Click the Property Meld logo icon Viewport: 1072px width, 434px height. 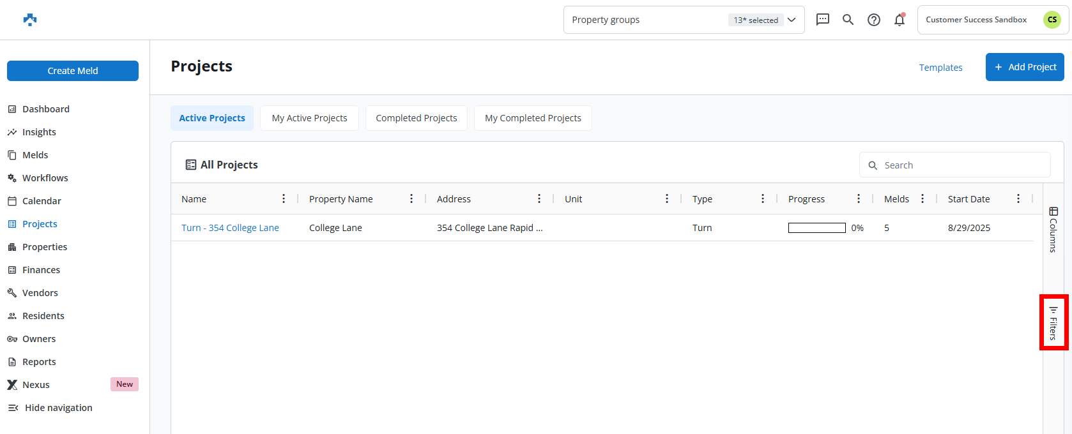coord(30,20)
